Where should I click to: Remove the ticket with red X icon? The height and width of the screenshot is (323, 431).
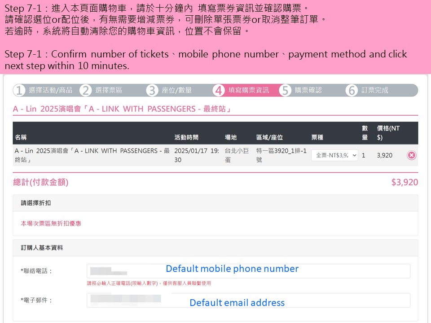[x=411, y=156]
